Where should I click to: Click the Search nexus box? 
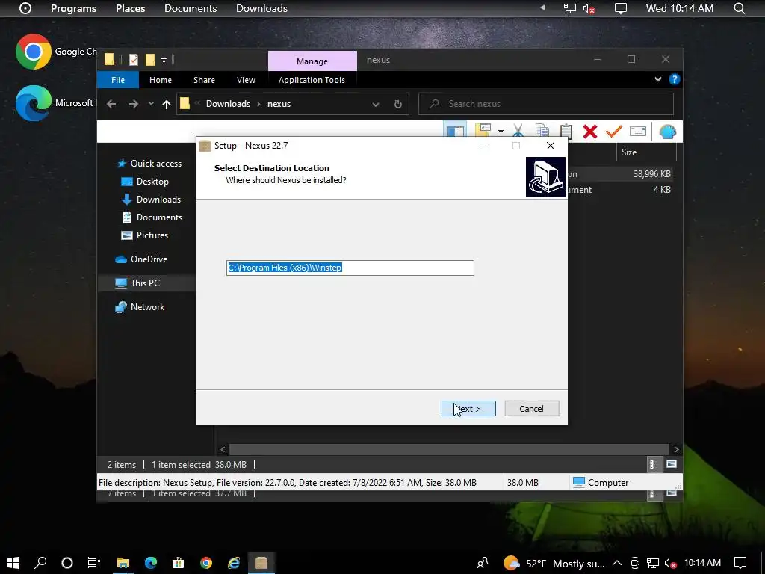pos(546,103)
